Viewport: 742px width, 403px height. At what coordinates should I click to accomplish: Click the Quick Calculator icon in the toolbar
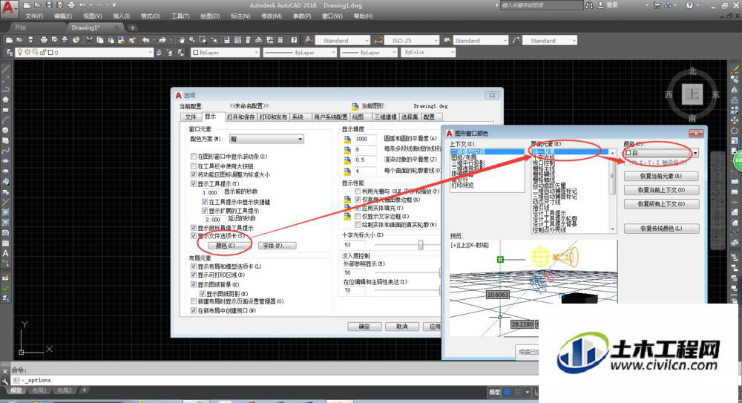tap(280, 40)
